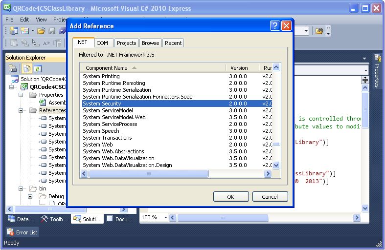Click the component list horizontal scroll right arrow
This screenshot has width=385, height=250.
[x=268, y=173]
